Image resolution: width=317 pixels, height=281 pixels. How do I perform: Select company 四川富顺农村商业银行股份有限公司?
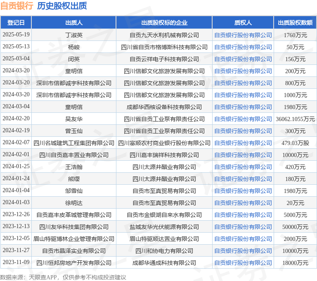click(164, 143)
